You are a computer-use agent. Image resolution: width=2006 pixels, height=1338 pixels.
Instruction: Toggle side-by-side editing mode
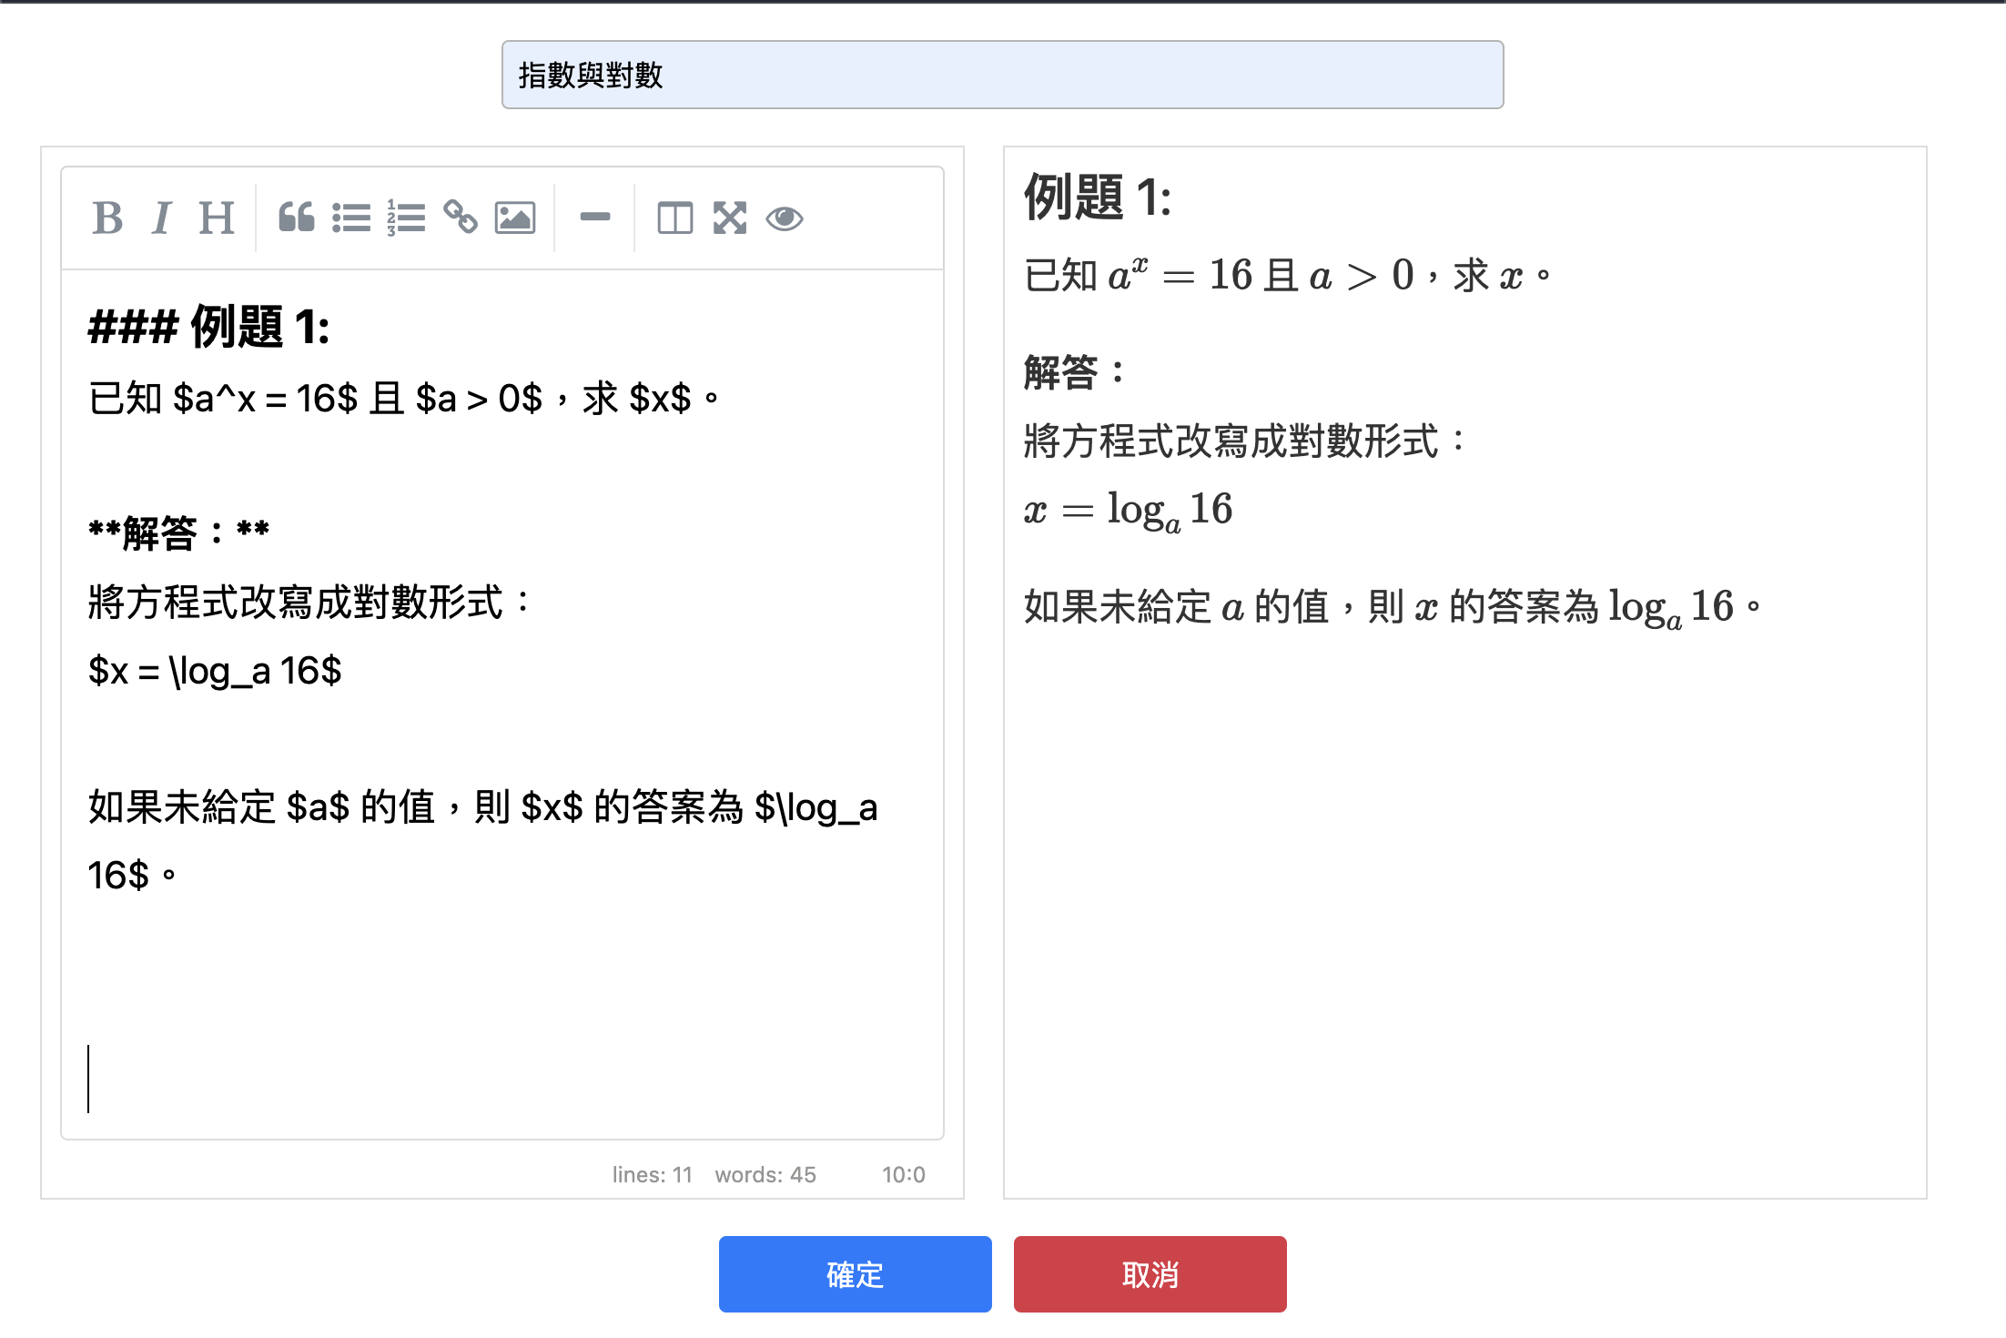coord(674,218)
